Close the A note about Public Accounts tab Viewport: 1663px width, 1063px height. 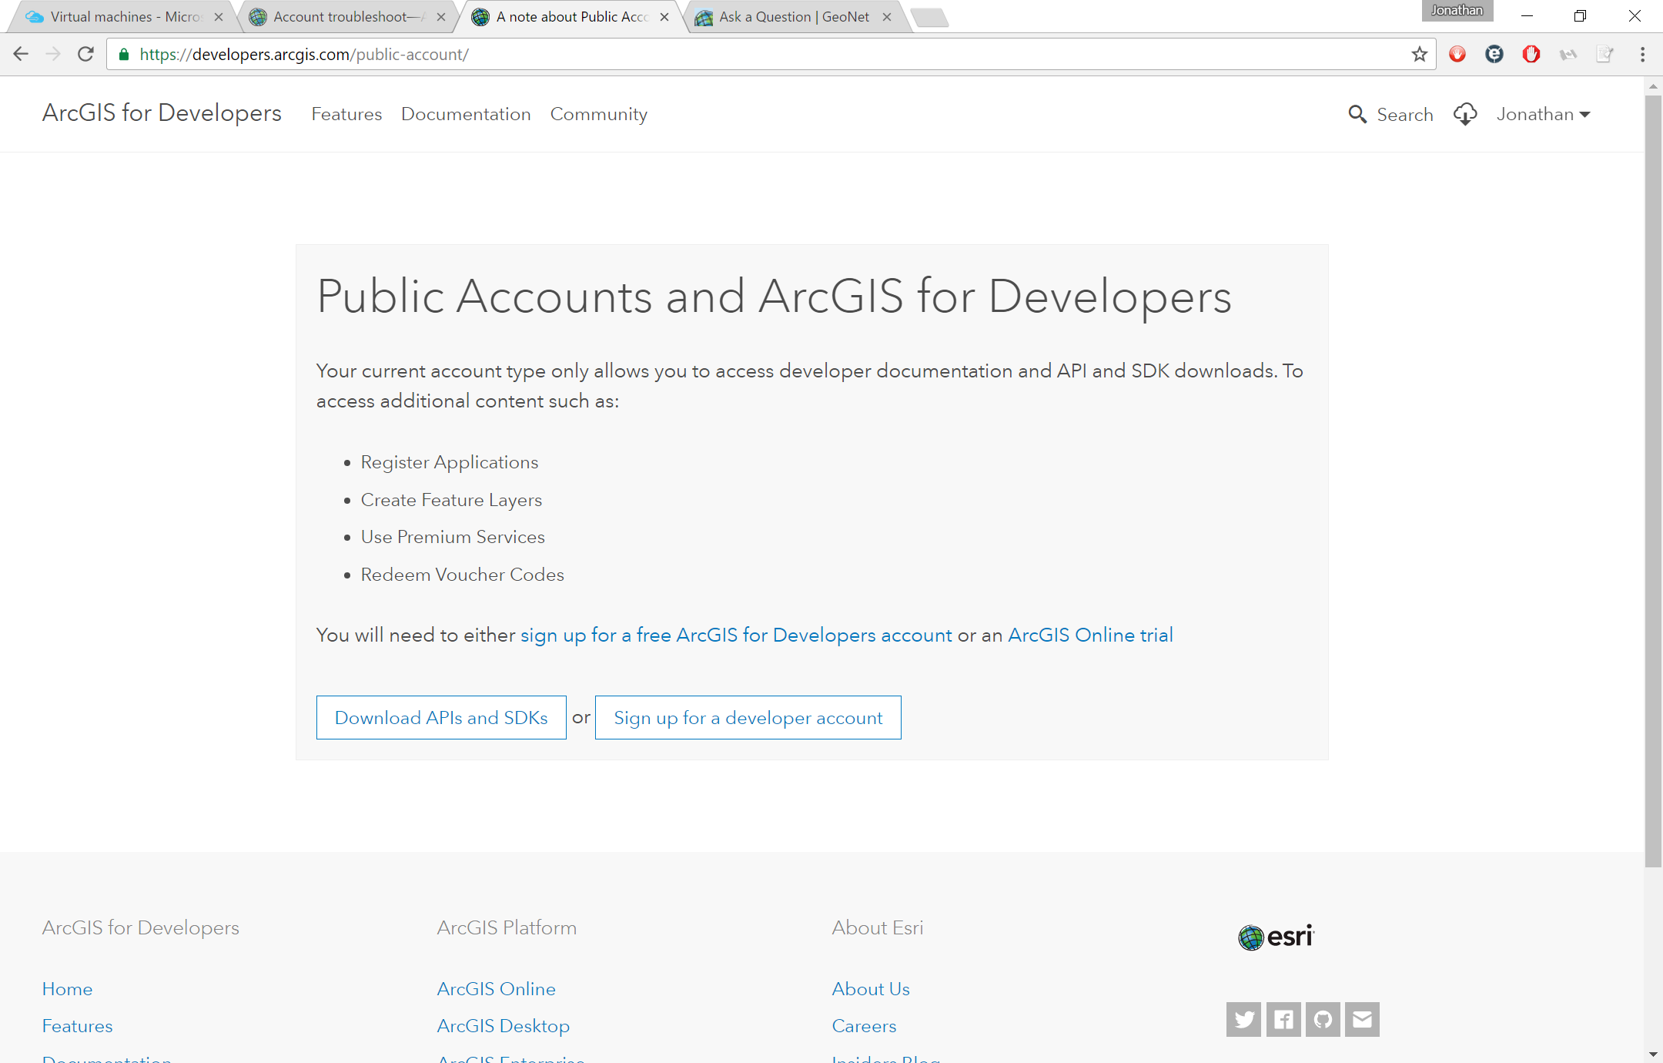click(x=664, y=17)
